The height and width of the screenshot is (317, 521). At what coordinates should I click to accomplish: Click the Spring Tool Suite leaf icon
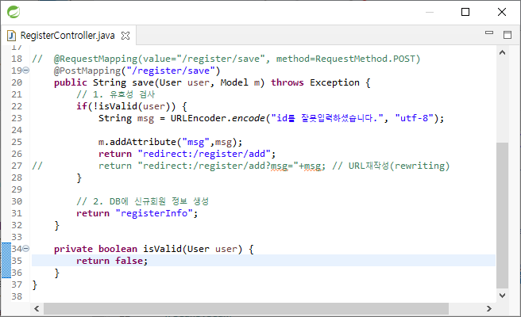tap(14, 12)
